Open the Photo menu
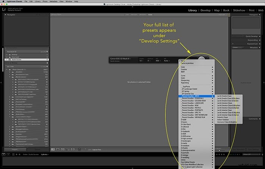Viewport: 265px width, 169px height. 45,2
